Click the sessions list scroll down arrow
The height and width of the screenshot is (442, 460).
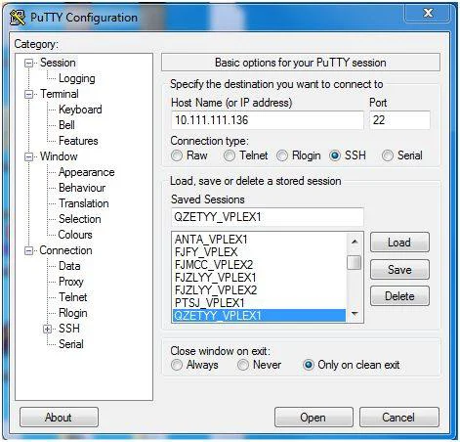coord(355,314)
